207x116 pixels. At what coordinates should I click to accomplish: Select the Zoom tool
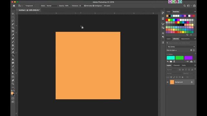pos(13,84)
